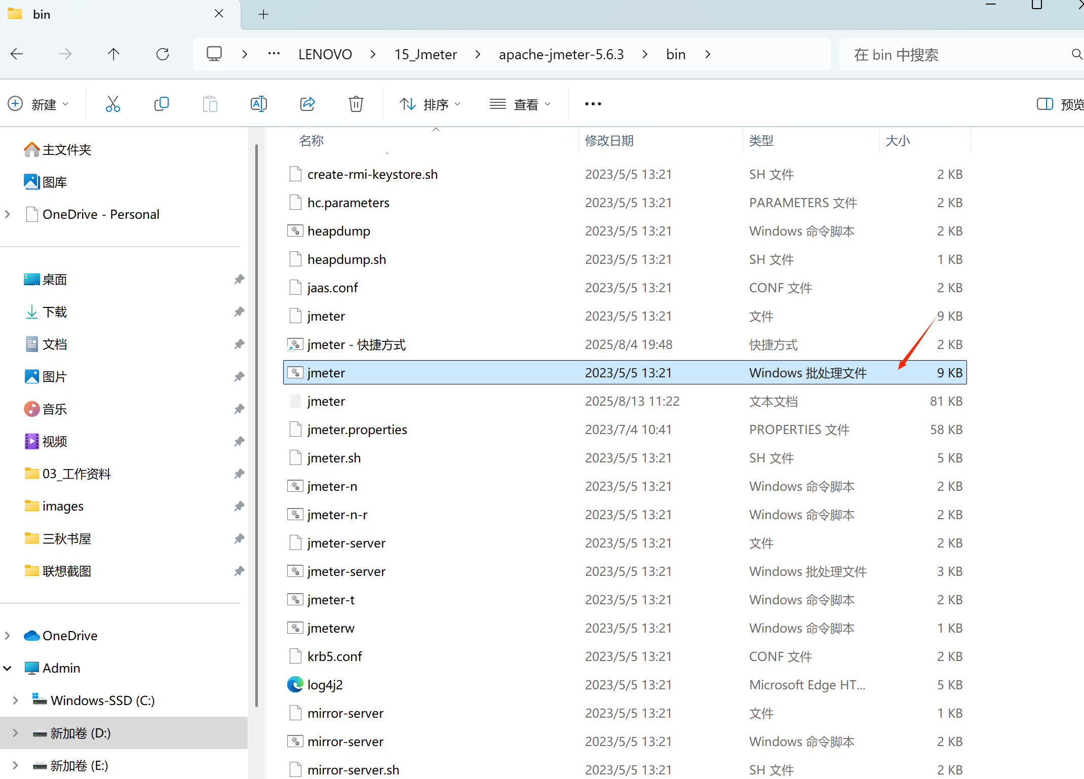Viewport: 1084px width, 779px height.
Task: Open 桌面 desktop in sidebar
Action: point(45,279)
